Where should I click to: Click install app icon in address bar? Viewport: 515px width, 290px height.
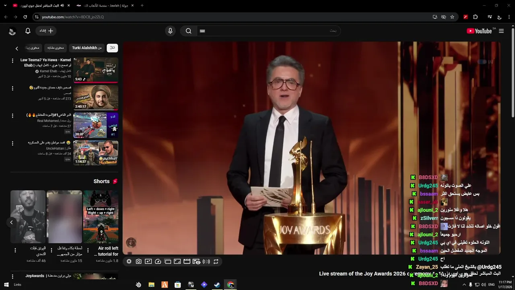[x=435, y=17]
